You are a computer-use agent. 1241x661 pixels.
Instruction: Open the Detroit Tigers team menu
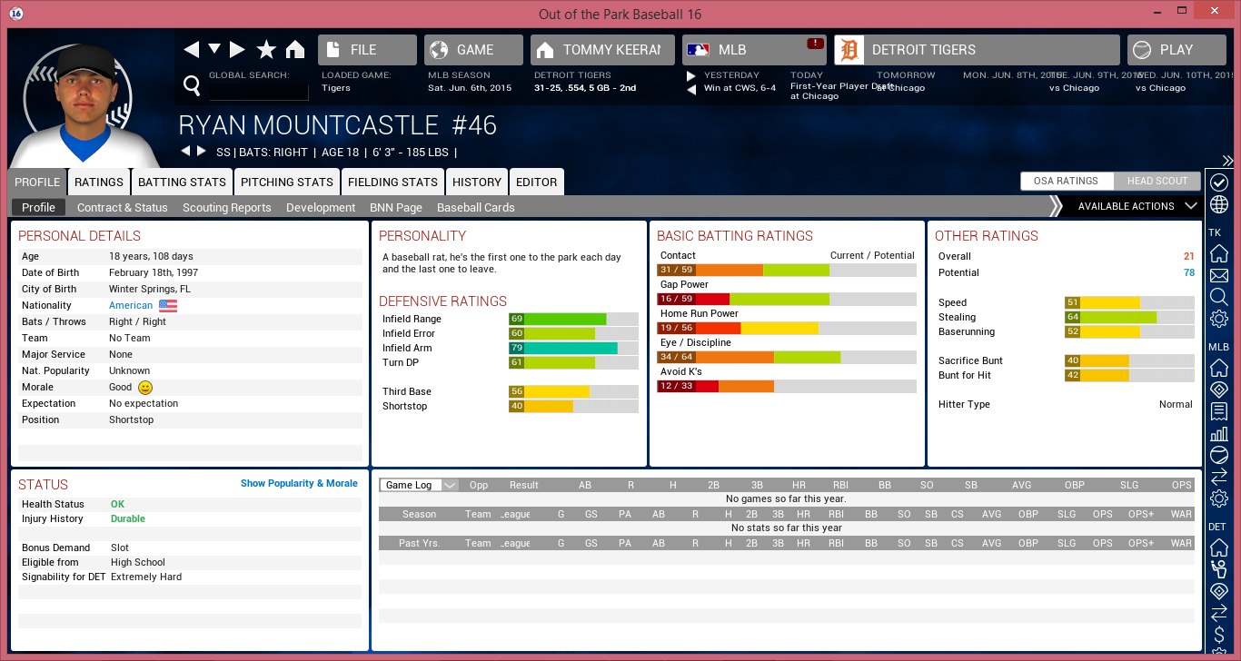[977, 50]
